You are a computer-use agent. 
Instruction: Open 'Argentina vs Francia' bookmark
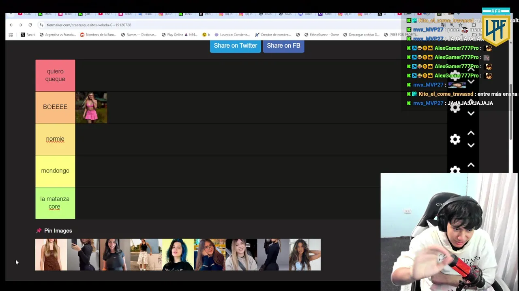coord(58,35)
